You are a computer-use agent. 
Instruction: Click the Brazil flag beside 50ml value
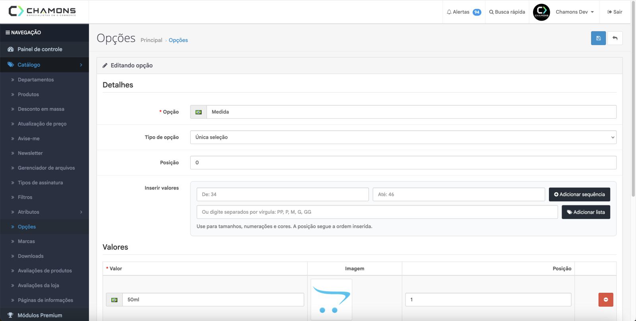click(x=114, y=300)
